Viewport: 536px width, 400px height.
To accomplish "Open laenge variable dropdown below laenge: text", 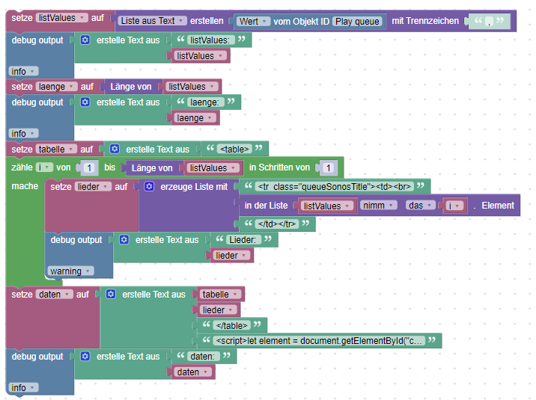I will pos(195,117).
